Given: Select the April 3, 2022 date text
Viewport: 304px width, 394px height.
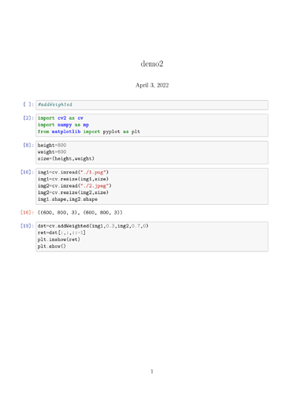Looking at the screenshot, I should pyautogui.click(x=152, y=85).
